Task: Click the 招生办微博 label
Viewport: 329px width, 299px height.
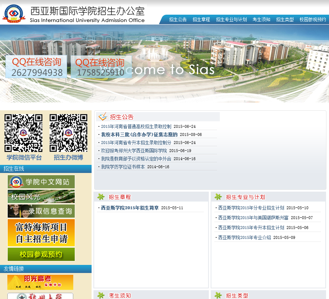Action: coord(69,157)
